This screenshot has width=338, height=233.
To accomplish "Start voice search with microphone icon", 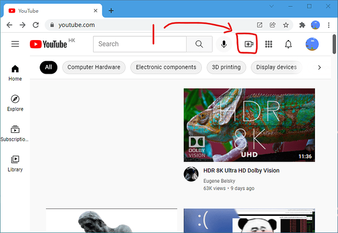I will (224, 44).
